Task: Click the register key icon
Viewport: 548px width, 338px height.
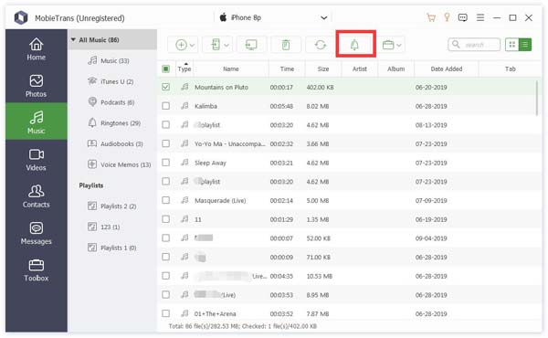Action: (x=447, y=17)
